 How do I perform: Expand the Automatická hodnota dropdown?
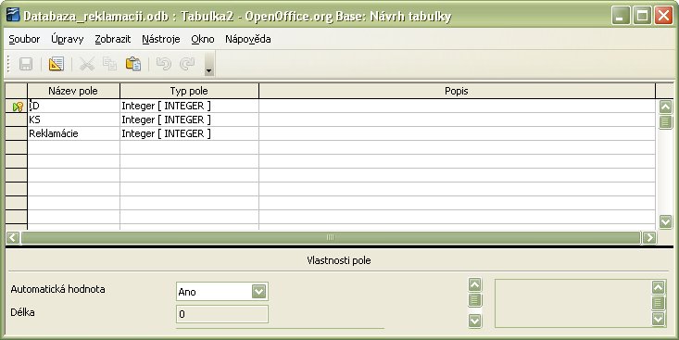click(x=259, y=292)
